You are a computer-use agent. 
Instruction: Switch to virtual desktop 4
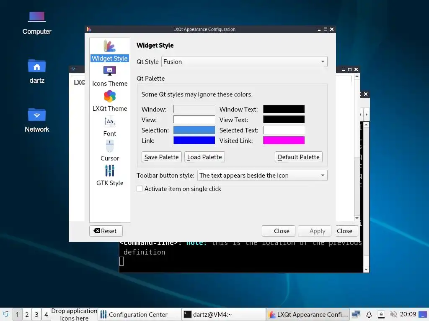[x=46, y=314]
